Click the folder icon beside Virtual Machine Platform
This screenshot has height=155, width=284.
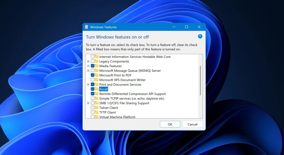tap(97, 117)
